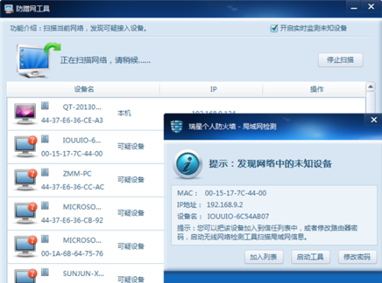Click small edit icon next to IOUUIO-6

45,139
